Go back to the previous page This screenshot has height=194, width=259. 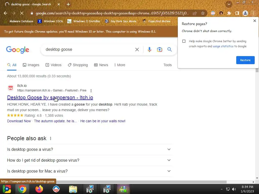pos(6,13)
